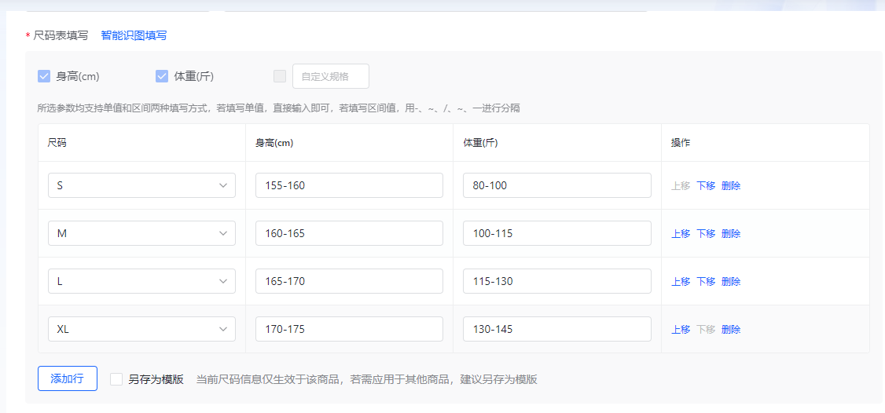Click 智能识图填写 link

[134, 35]
